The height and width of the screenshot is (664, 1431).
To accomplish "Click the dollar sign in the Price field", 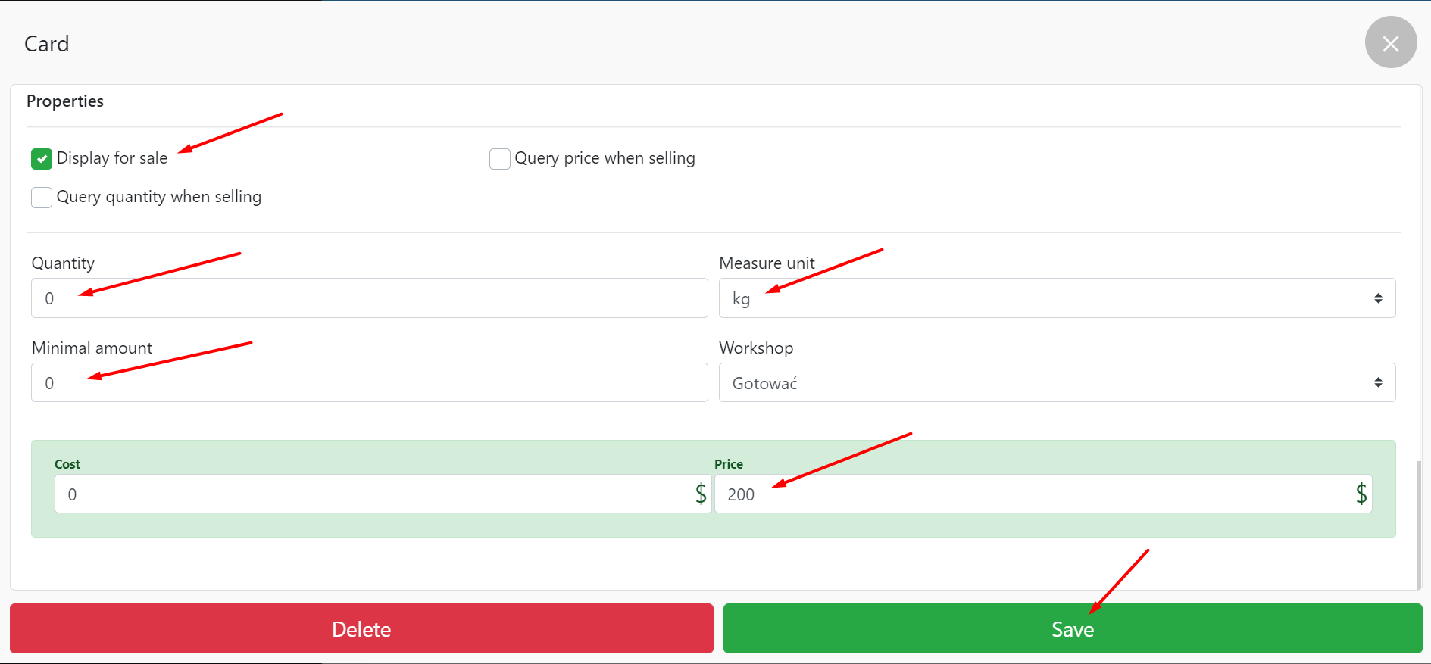I will pyautogui.click(x=1361, y=494).
